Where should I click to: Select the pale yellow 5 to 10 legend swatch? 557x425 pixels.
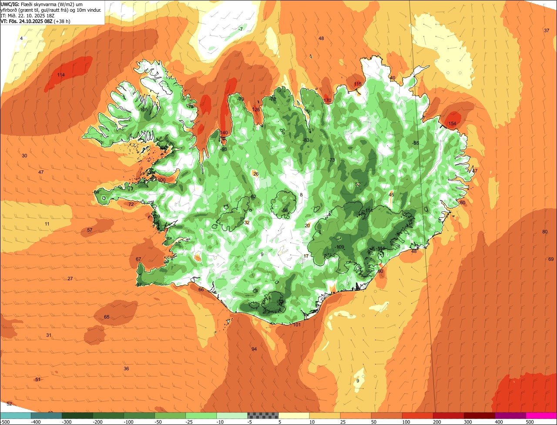click(294, 415)
